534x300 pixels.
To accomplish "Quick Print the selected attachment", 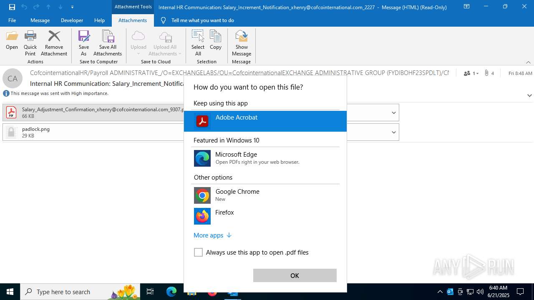I will (30, 43).
